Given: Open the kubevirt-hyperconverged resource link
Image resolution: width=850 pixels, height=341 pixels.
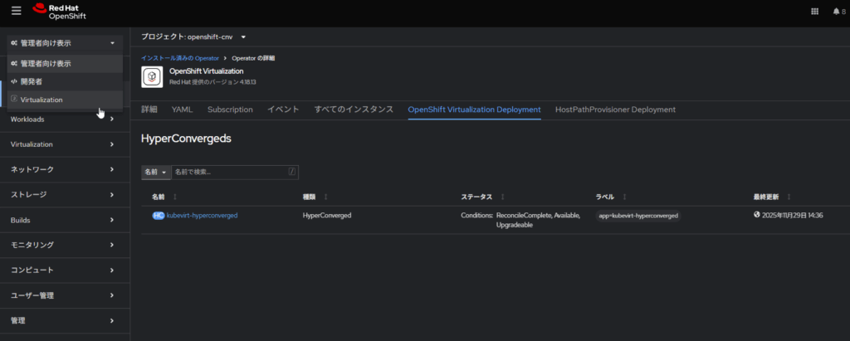Looking at the screenshot, I should pyautogui.click(x=203, y=215).
